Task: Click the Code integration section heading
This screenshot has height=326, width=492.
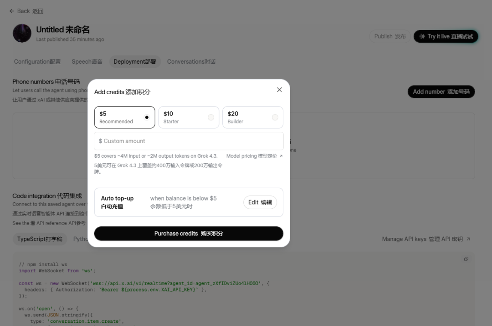Action: 47,196
